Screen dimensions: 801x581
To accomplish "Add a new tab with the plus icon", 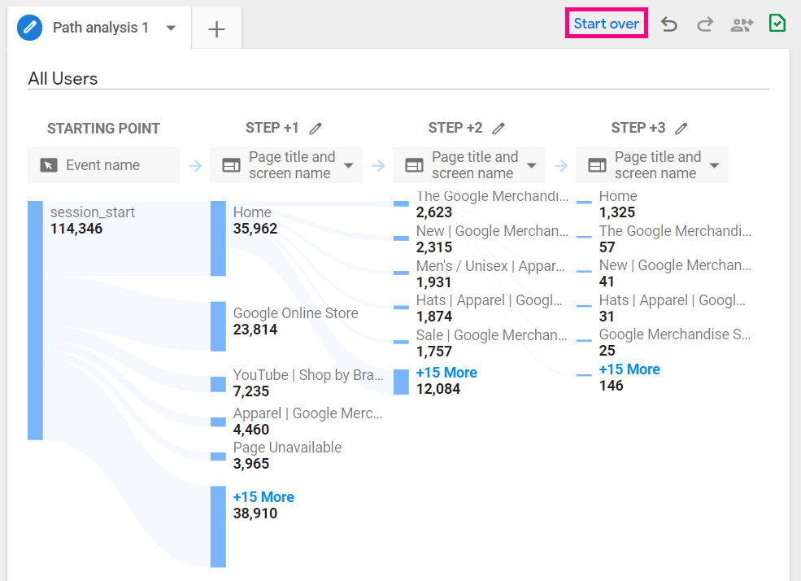I will tap(216, 28).
